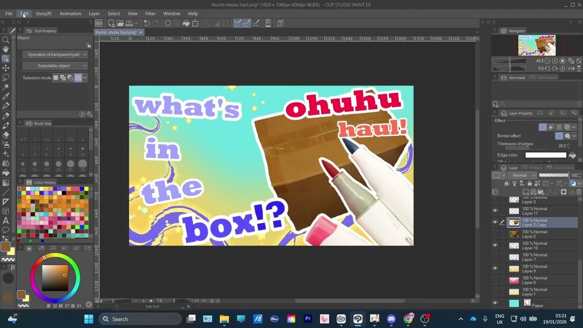Screen dimensions: 583x328
Task: Select the Fill bucket tool
Action: 6,173
